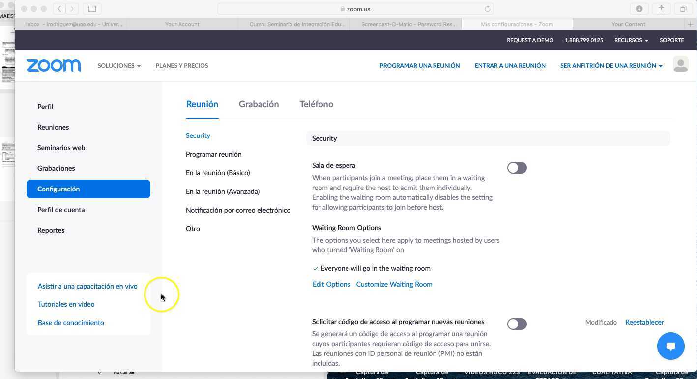Image resolution: width=697 pixels, height=379 pixels.
Task: Expand the Soluciones dropdown
Action: coord(119,65)
